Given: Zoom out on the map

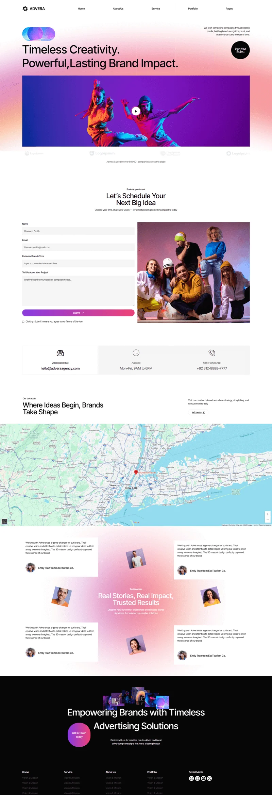Looking at the screenshot, I should tap(268, 520).
